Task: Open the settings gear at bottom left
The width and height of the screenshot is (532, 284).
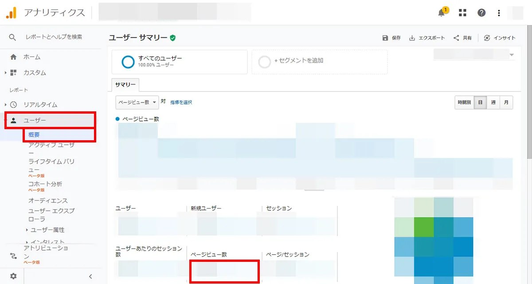Action: [x=14, y=276]
